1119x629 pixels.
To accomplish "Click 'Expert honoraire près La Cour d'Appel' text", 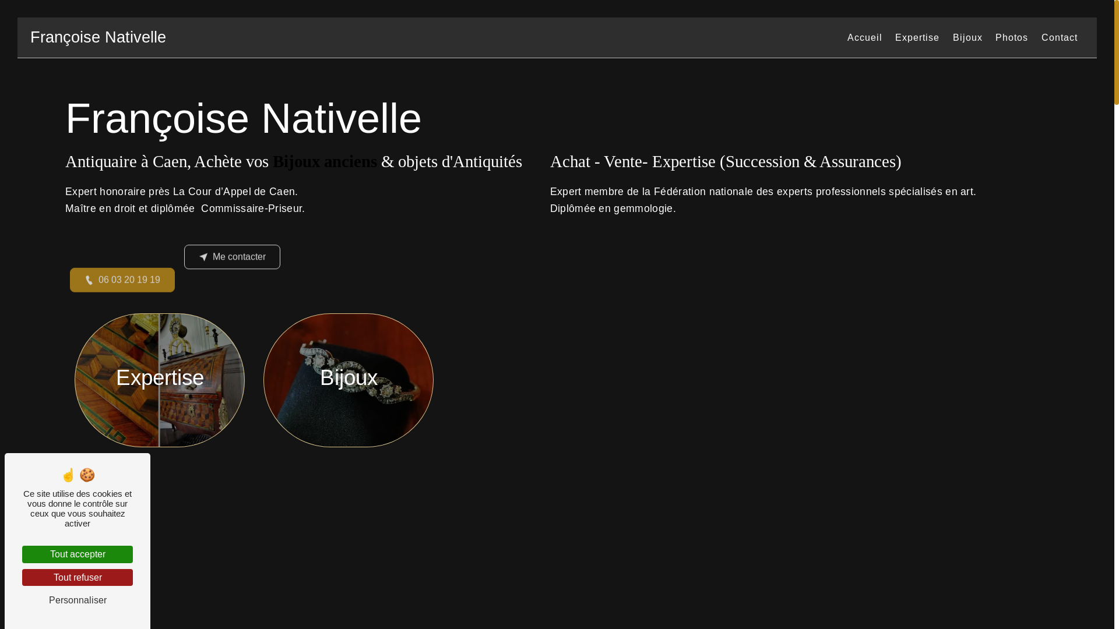I will click(x=181, y=192).
